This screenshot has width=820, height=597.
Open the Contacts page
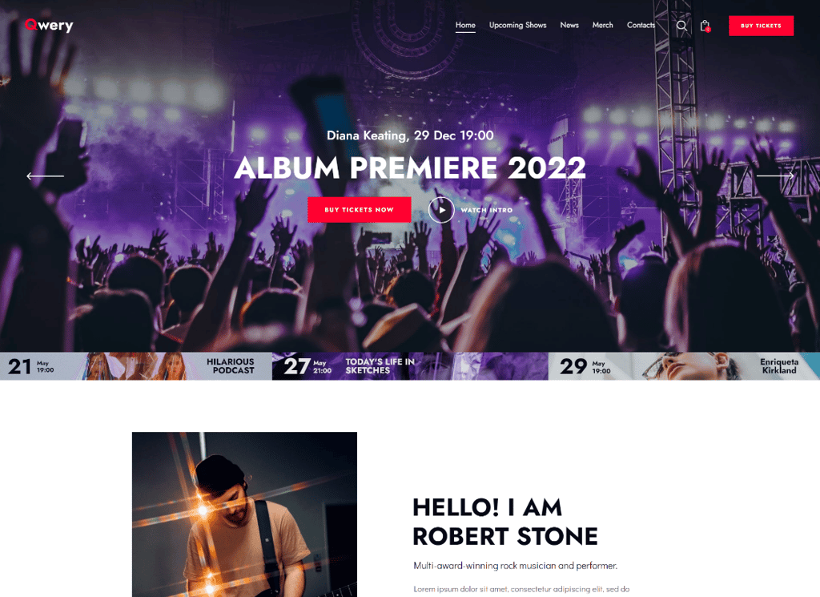click(x=641, y=25)
